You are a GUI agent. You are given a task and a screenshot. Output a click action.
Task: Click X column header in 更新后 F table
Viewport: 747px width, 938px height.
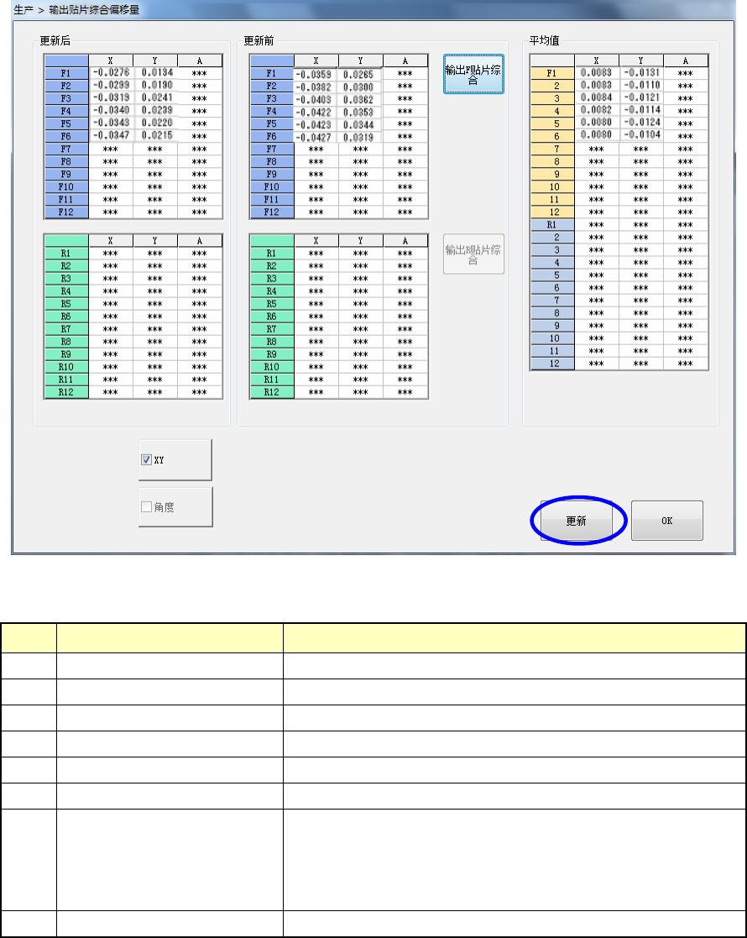pyautogui.click(x=111, y=60)
